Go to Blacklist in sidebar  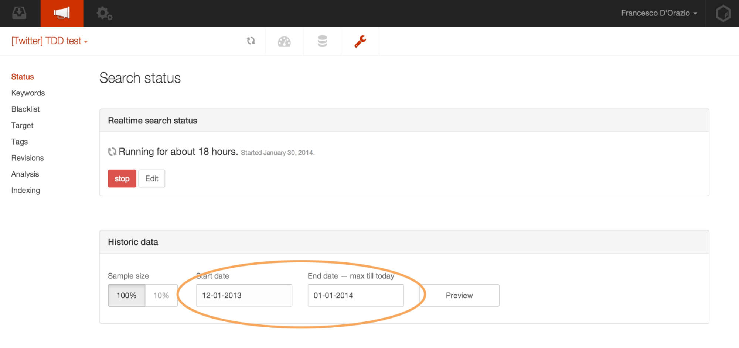pyautogui.click(x=25, y=109)
